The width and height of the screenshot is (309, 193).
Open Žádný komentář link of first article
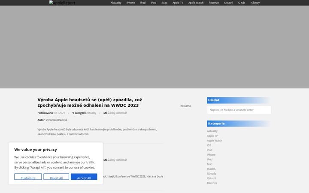pos(118,113)
